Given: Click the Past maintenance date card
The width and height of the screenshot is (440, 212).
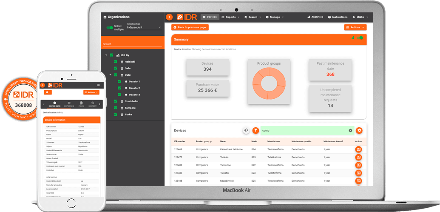Looking at the screenshot, I should pyautogui.click(x=330, y=69).
